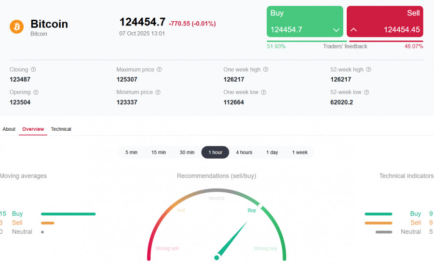Screen dimensions: 434x264
Task: Choose the 5 min timeframe
Action: [131, 152]
